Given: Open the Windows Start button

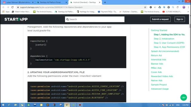Looking at the screenshot, I should (x=3, y=105).
